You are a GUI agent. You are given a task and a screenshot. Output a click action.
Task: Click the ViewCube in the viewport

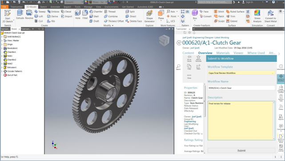[164, 40]
